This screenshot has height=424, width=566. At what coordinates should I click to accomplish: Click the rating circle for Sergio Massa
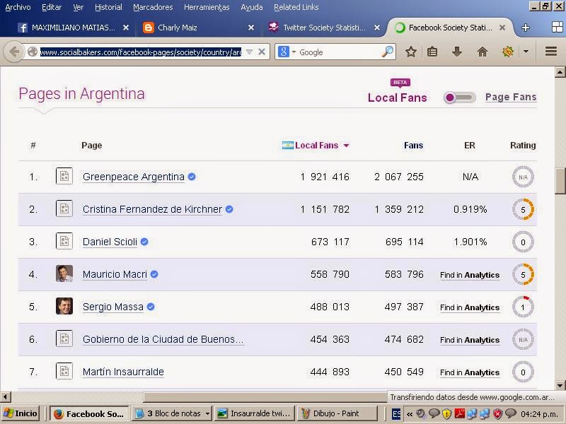click(523, 307)
